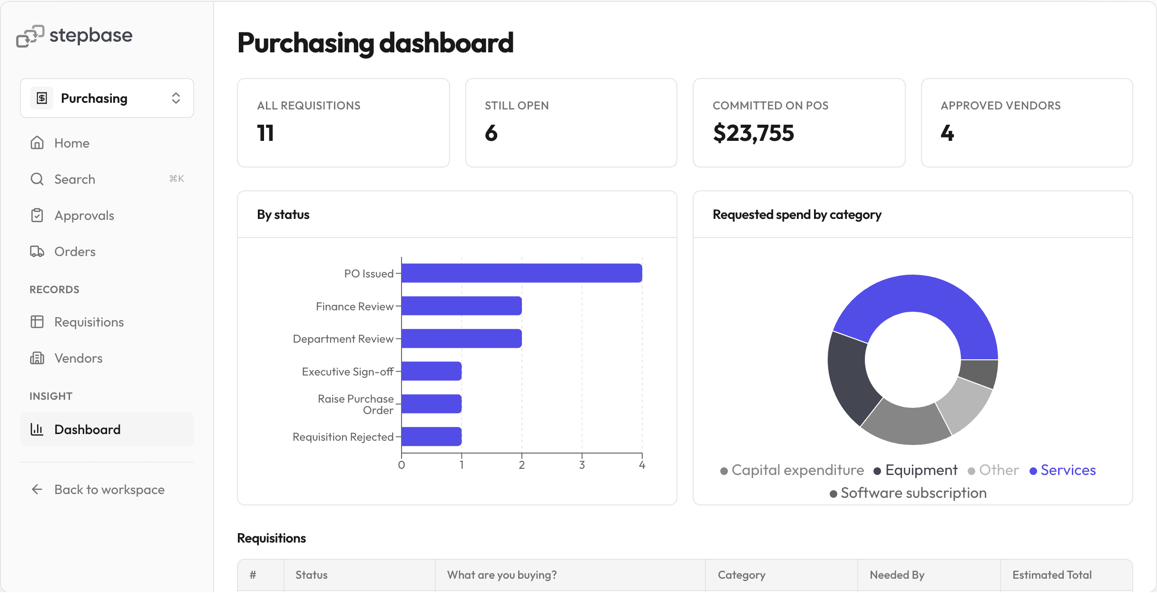Click the Requisitions table icon
Screen dimensions: 1157x593
[x=37, y=322]
